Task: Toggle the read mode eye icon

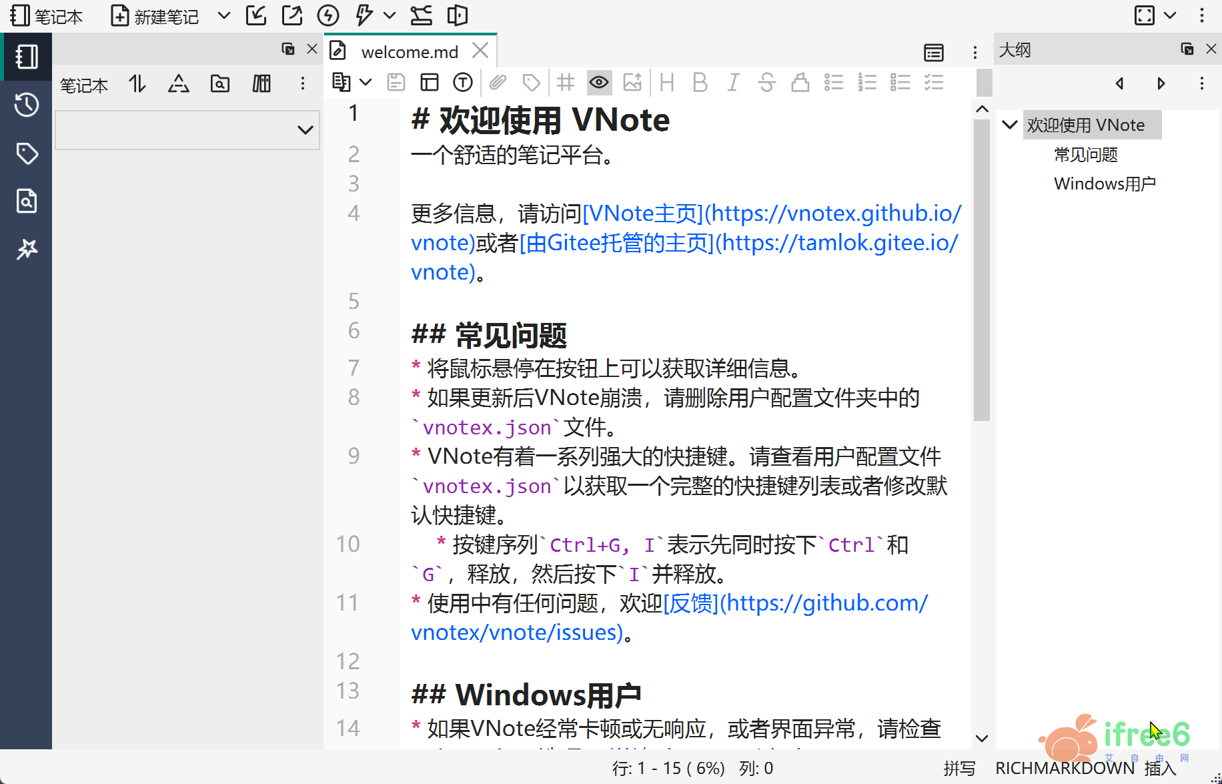Action: click(x=598, y=83)
